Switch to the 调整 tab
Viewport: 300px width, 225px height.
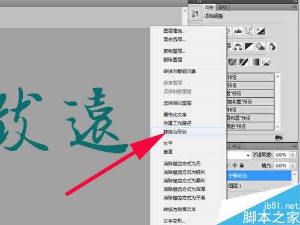pyautogui.click(x=209, y=7)
